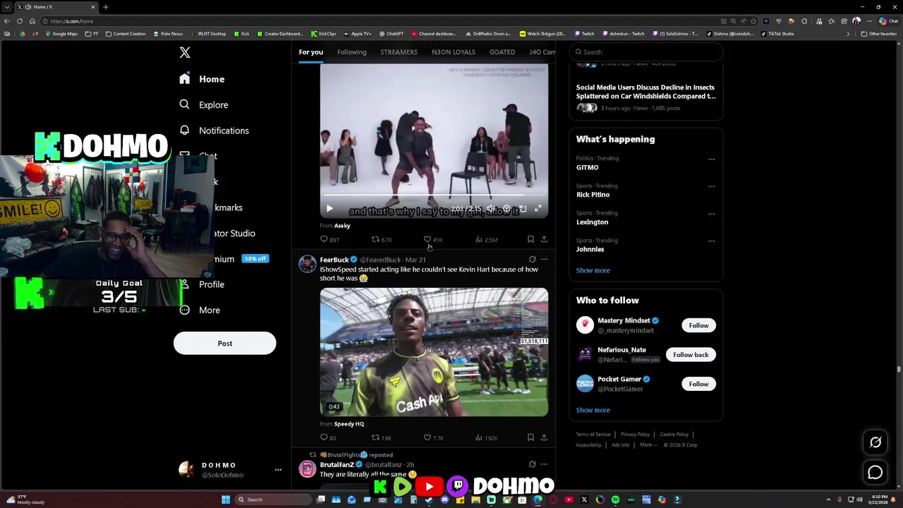This screenshot has width=903, height=508.
Task: Open the Rick Pitino trending topic
Action: (593, 195)
